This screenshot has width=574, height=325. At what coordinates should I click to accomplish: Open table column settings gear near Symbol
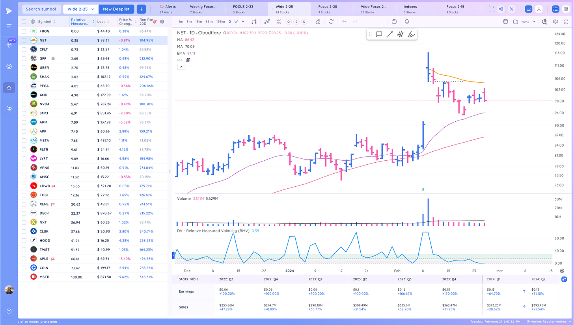coord(33,22)
